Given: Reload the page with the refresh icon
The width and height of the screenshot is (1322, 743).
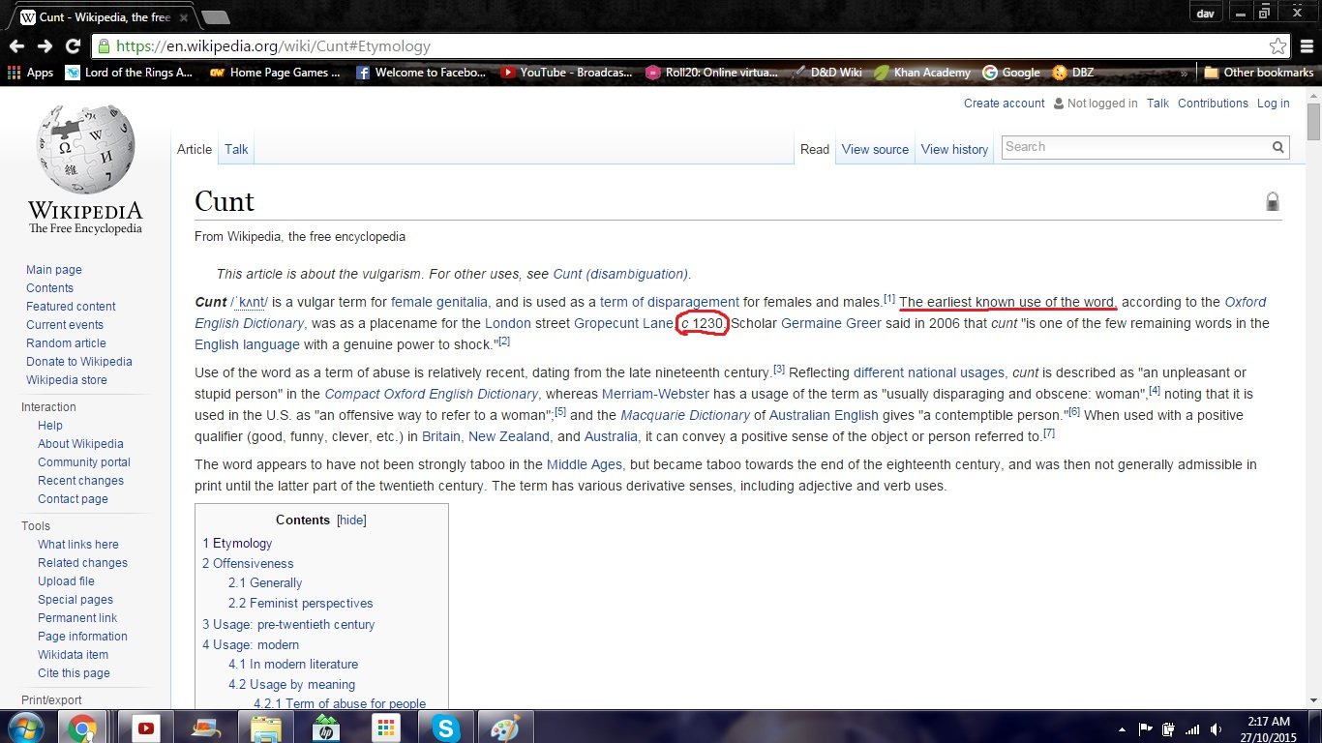Looking at the screenshot, I should [73, 46].
